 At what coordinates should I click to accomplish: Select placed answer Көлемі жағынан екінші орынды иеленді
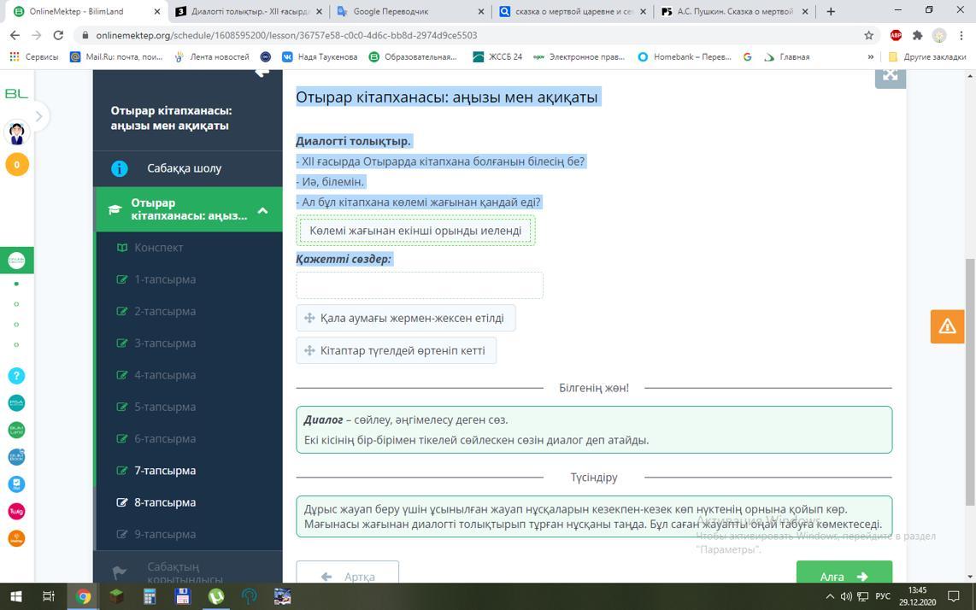coord(415,231)
